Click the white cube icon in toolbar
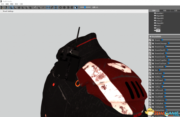Viewport: 180px width, 117px height. tap(76, 8)
